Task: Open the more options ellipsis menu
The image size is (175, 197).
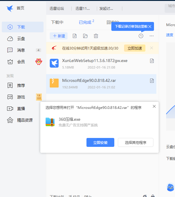Action: [x=152, y=36]
